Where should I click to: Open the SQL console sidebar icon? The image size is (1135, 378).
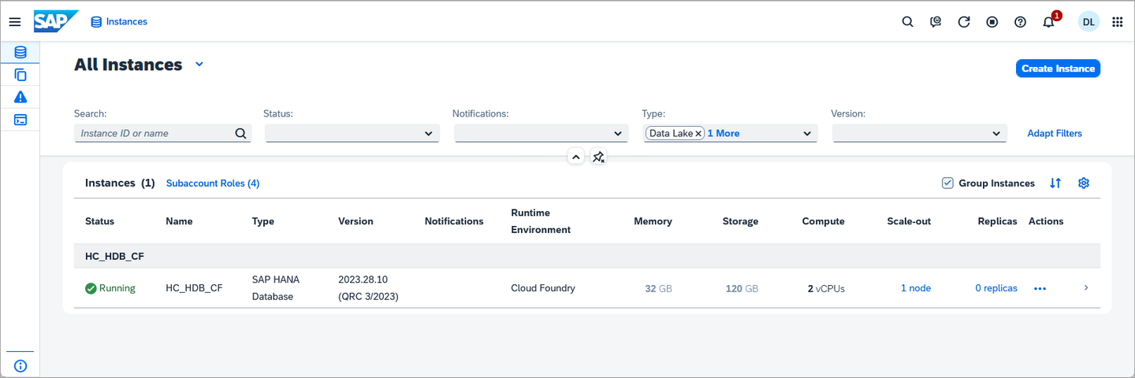point(20,120)
